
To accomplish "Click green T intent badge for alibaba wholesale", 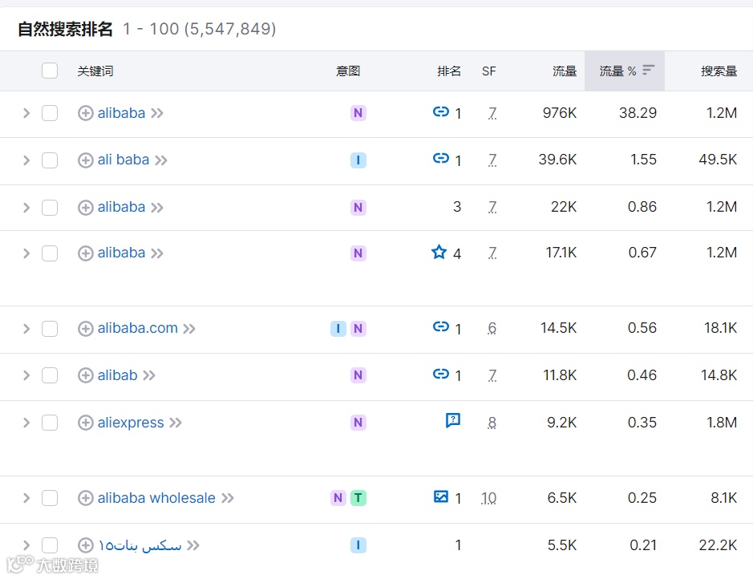I will tap(358, 498).
